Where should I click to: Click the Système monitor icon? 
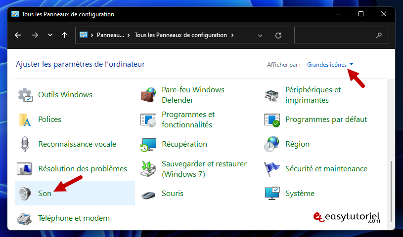272,194
